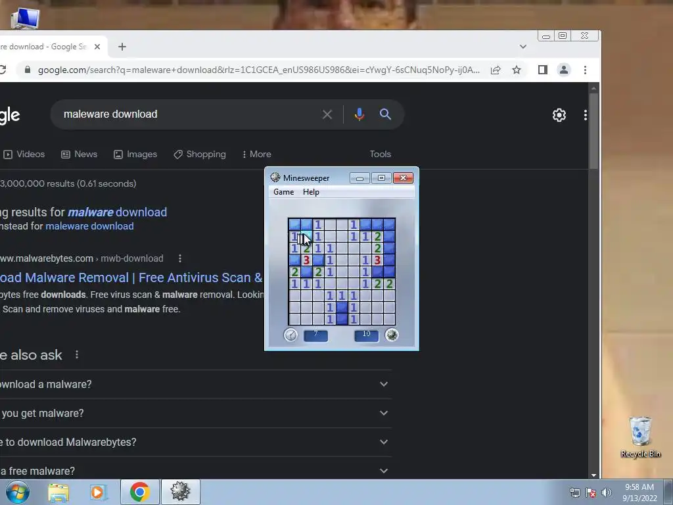
Task: Open the Computer desktop icon
Action: point(26,18)
